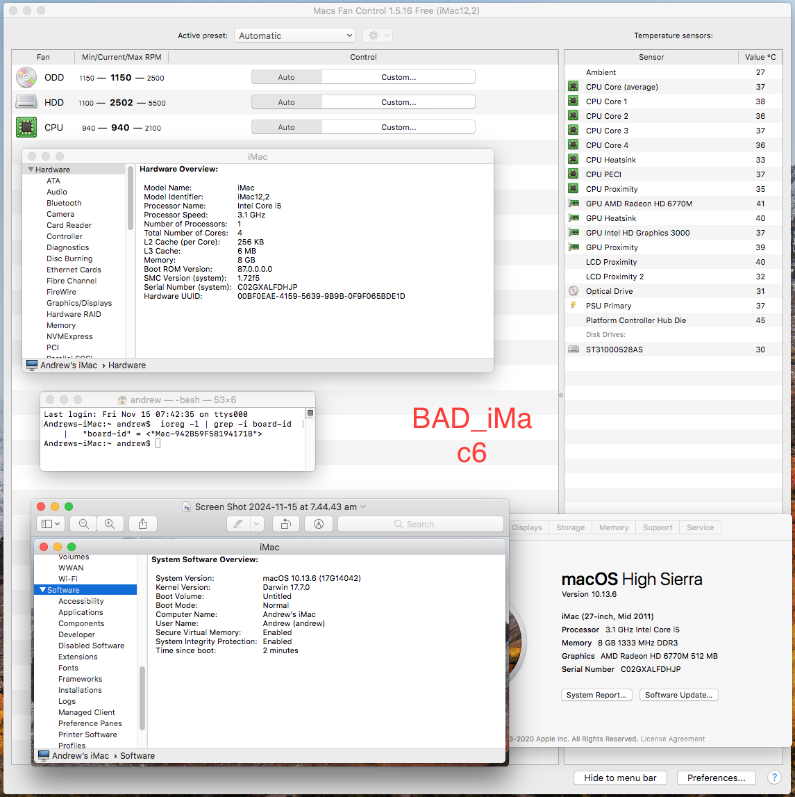
Task: Click the ODD fan disc icon
Action: pos(26,77)
